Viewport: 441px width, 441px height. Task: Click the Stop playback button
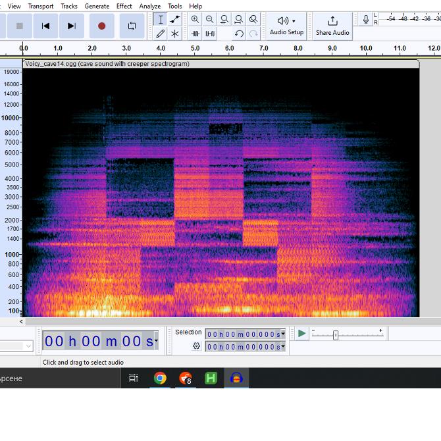pos(20,26)
